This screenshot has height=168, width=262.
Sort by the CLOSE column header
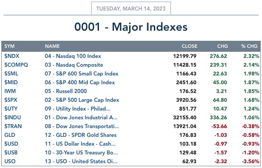[189, 46]
